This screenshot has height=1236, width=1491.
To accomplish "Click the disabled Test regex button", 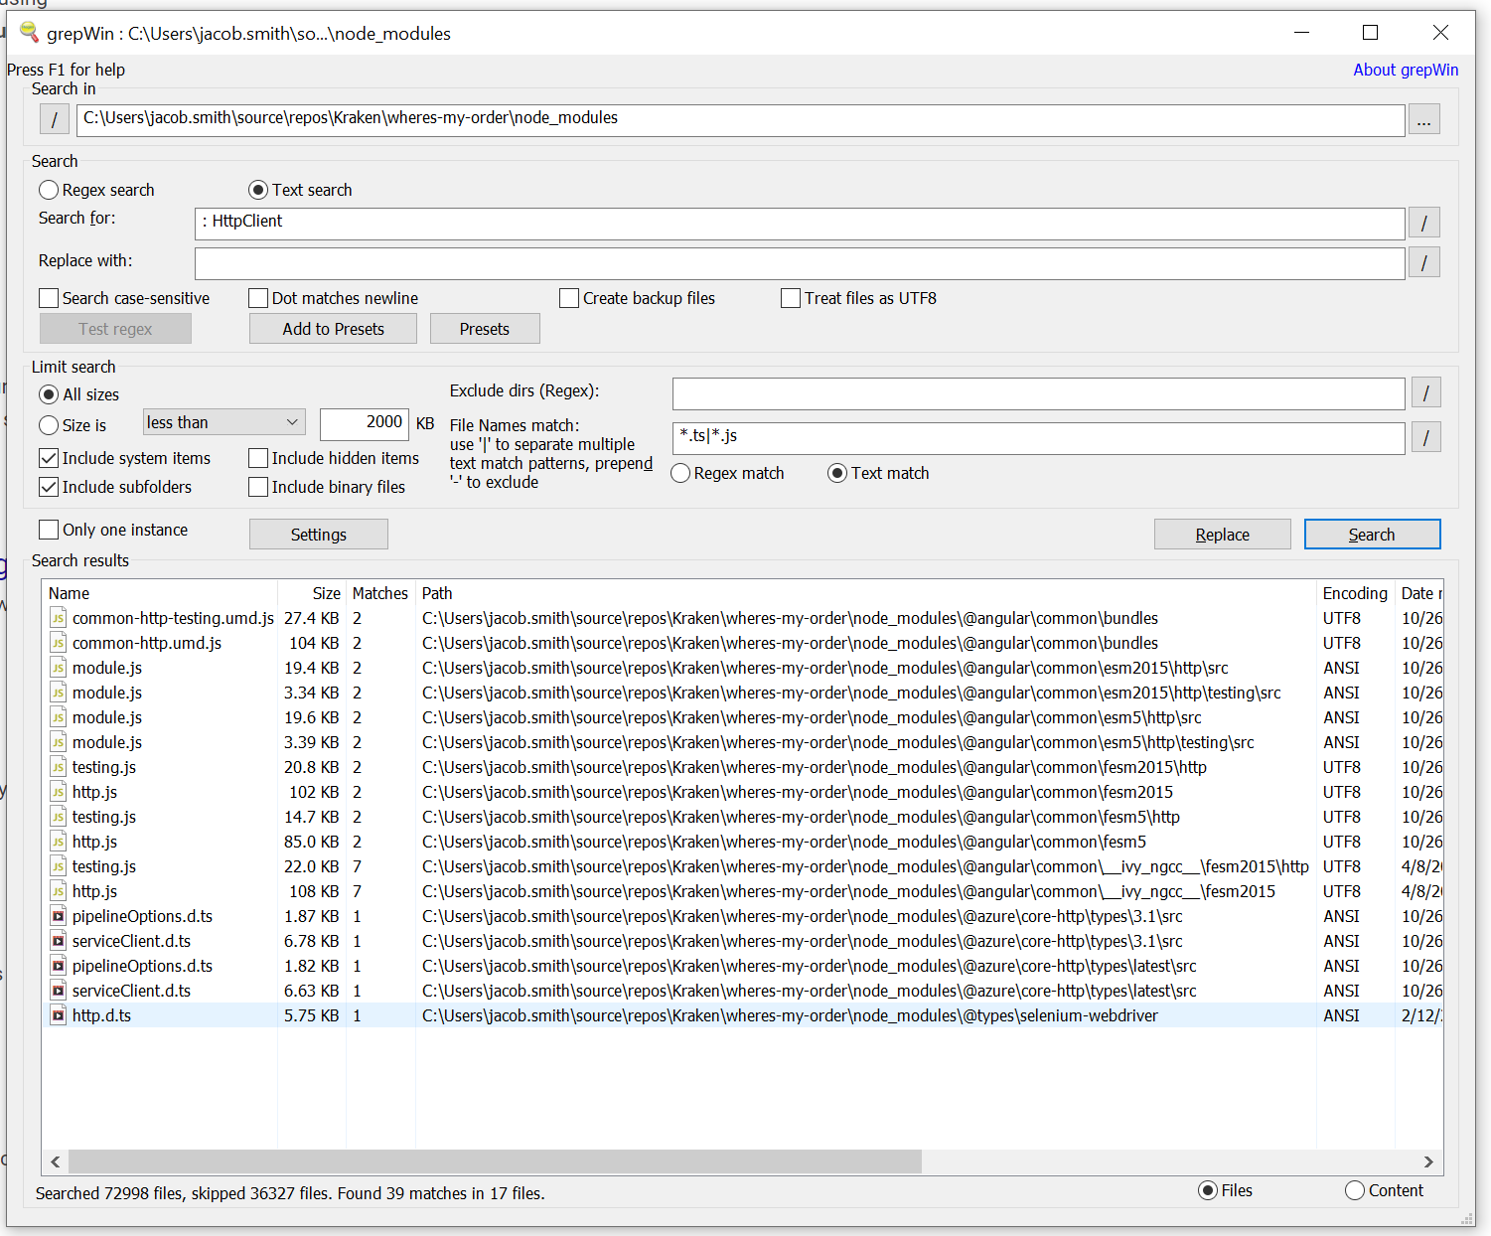I will tap(115, 329).
